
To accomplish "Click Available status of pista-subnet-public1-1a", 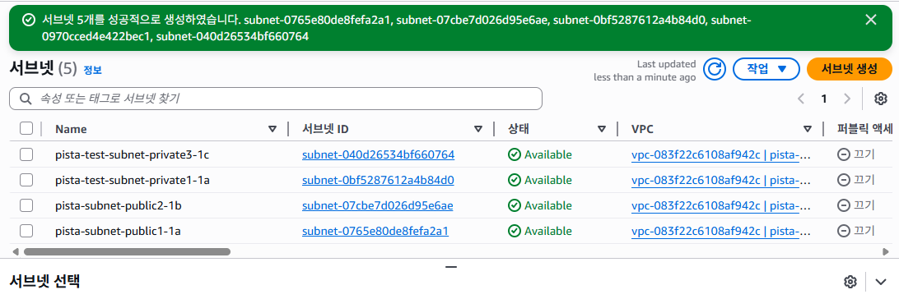I will click(x=540, y=231).
